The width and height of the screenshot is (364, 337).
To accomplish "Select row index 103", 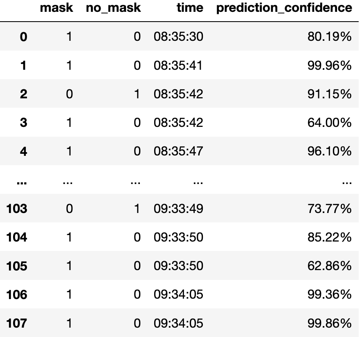I will (17, 209).
